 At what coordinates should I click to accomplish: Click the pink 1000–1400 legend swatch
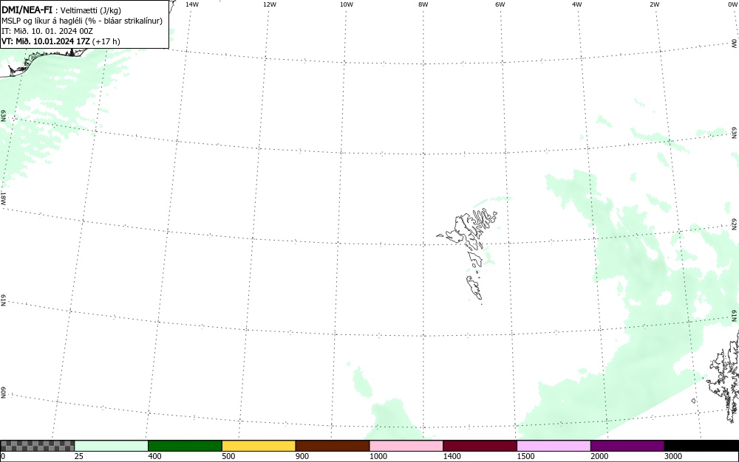tap(406, 446)
